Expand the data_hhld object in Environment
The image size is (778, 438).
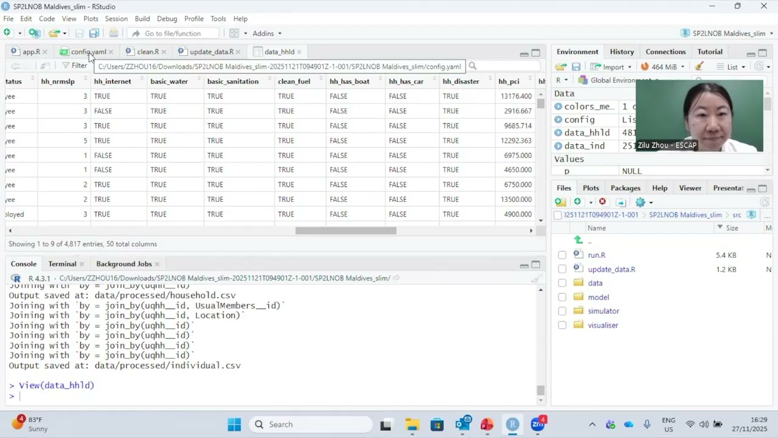(558, 133)
